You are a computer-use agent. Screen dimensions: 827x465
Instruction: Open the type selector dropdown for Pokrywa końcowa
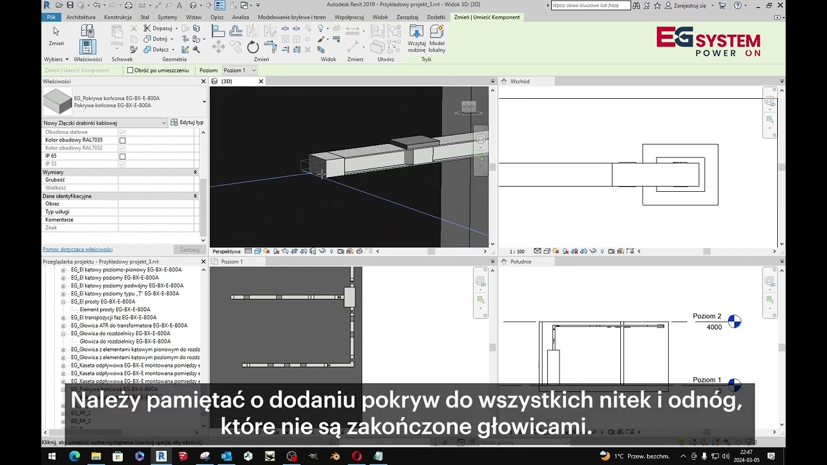coord(204,101)
